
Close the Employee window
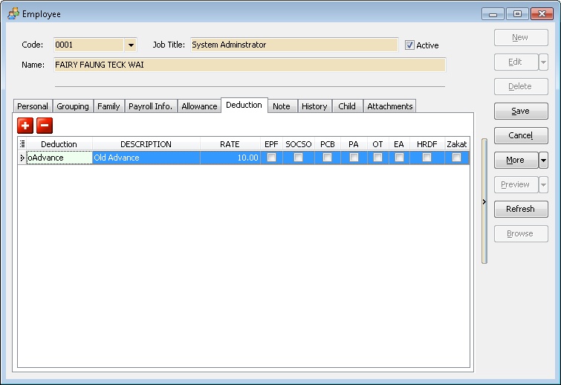click(x=542, y=14)
